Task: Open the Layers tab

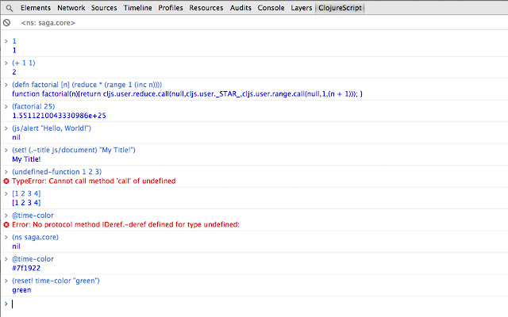Action: [302, 8]
